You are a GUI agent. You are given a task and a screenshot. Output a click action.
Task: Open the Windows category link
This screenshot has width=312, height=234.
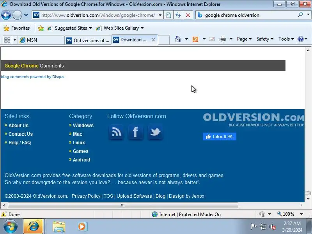(x=83, y=125)
